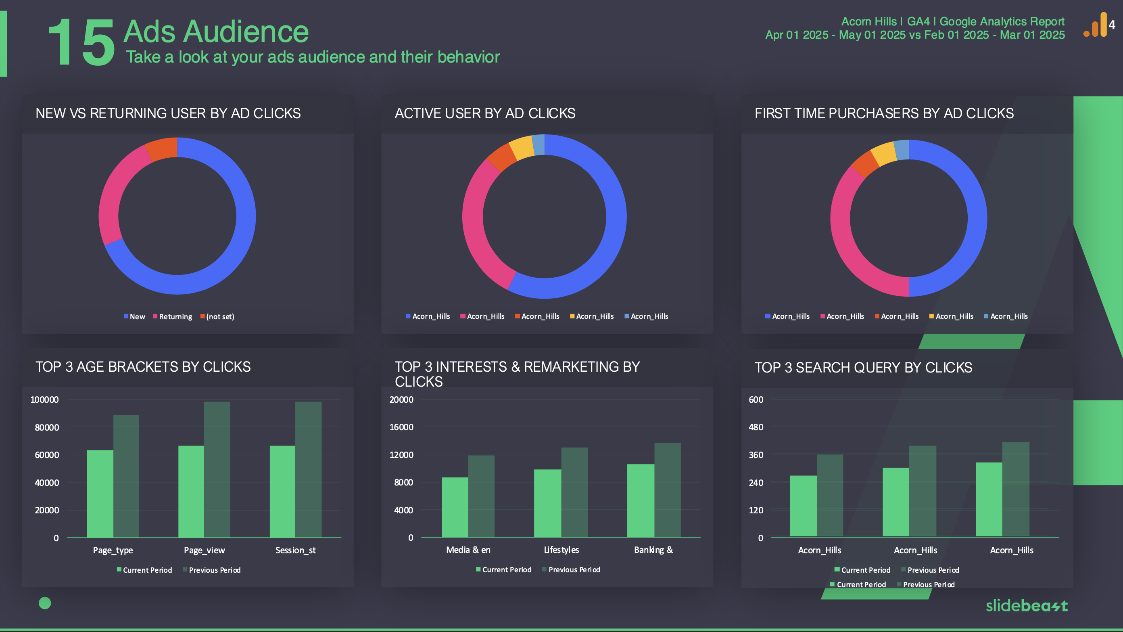Click the 12000 axis value
1123x632 pixels.
point(401,455)
